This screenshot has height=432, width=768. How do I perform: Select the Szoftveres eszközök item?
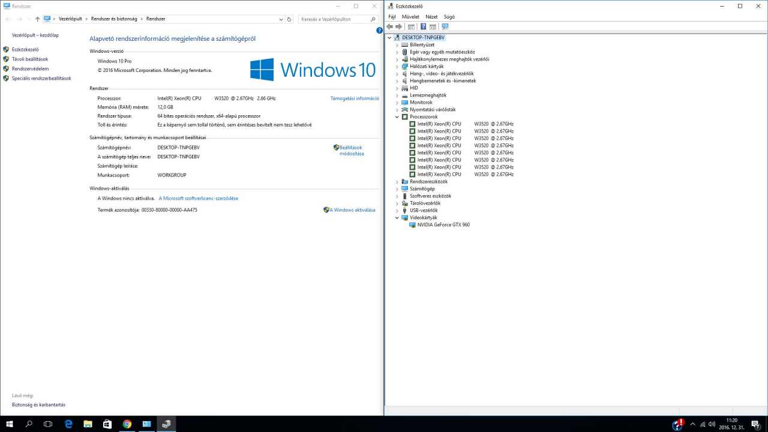pyautogui.click(x=430, y=196)
